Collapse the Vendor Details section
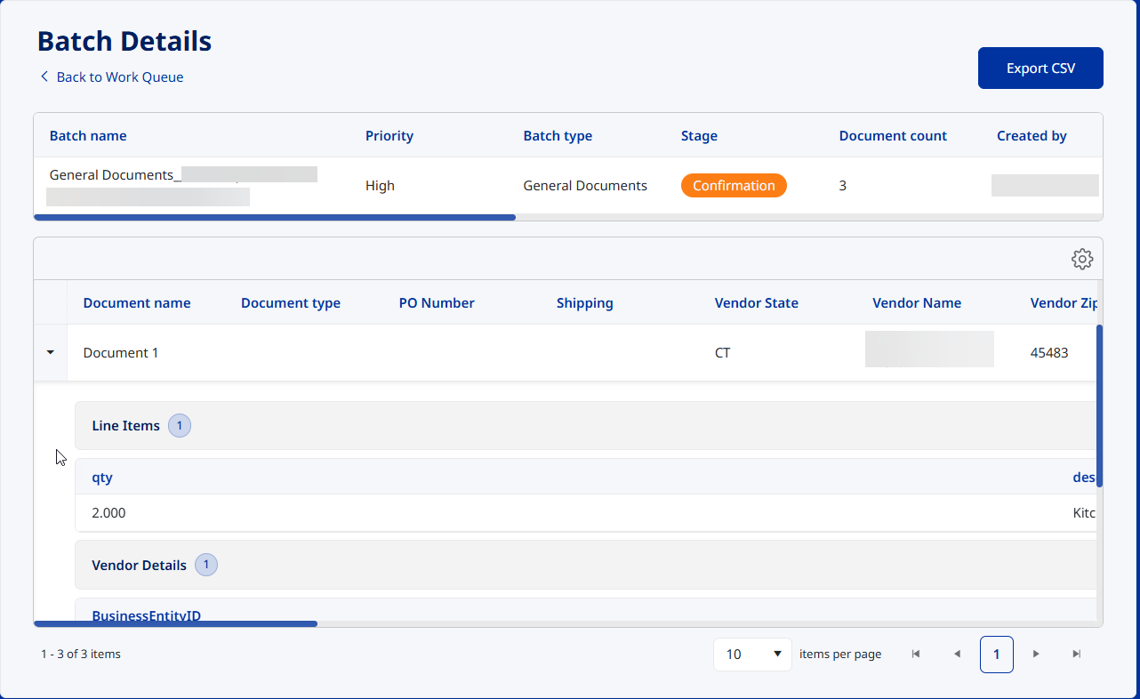The width and height of the screenshot is (1140, 699). 140,565
